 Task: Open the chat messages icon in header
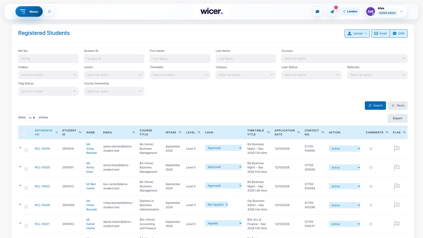(318, 12)
